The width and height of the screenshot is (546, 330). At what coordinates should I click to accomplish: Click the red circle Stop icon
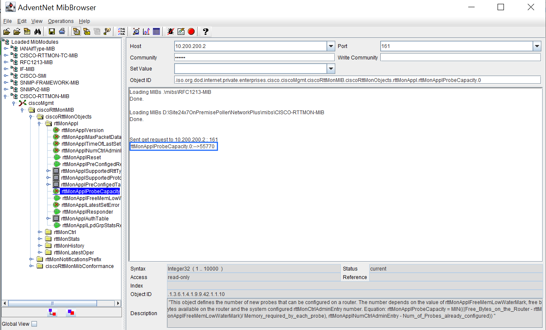point(191,31)
